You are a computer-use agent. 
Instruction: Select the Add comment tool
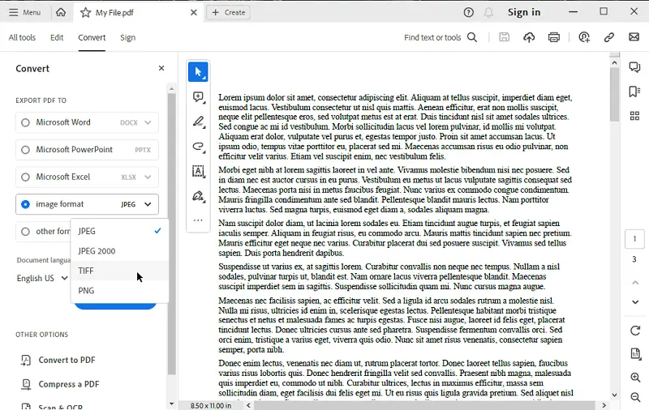point(198,97)
